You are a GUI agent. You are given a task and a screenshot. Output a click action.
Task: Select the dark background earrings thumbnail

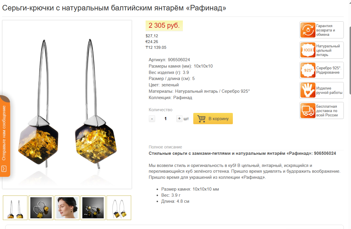tap(41, 208)
